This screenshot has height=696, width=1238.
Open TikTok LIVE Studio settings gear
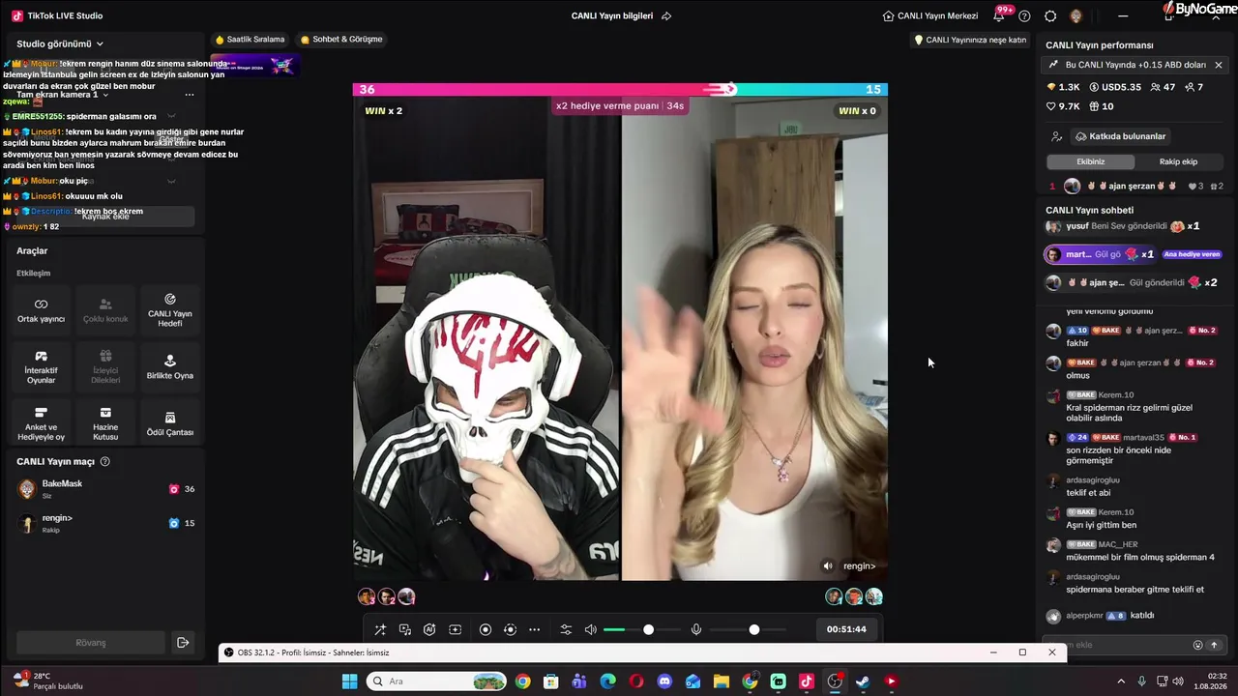point(1050,16)
